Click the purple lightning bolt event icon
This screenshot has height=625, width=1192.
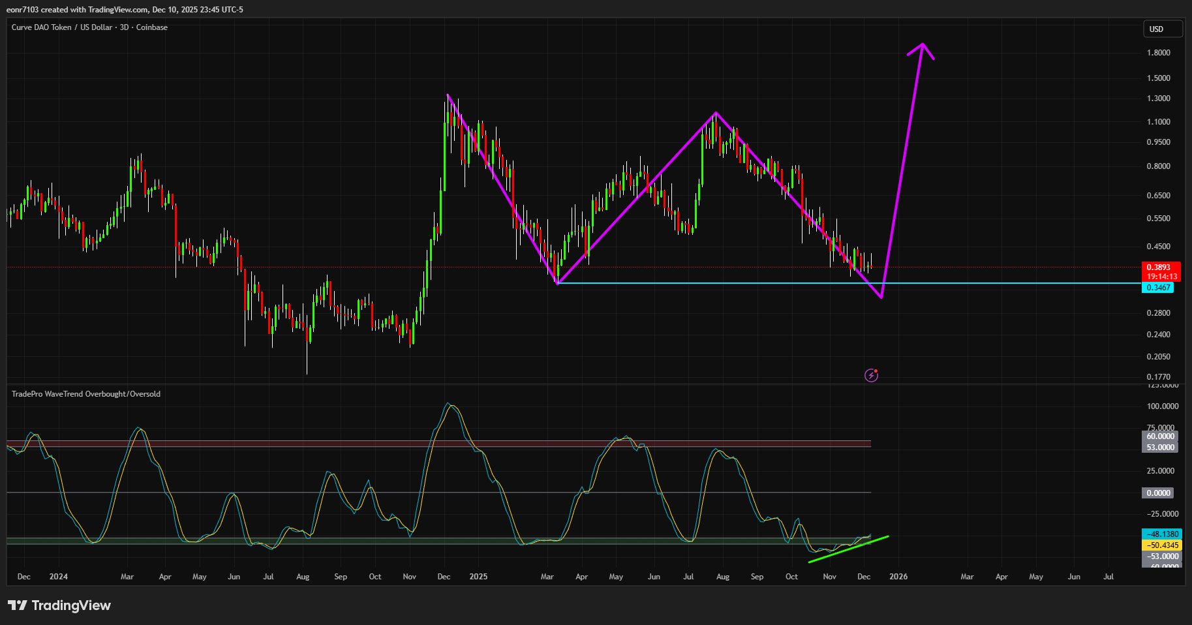(x=871, y=375)
